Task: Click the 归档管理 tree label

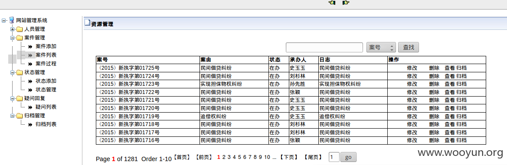Action: click(35, 116)
